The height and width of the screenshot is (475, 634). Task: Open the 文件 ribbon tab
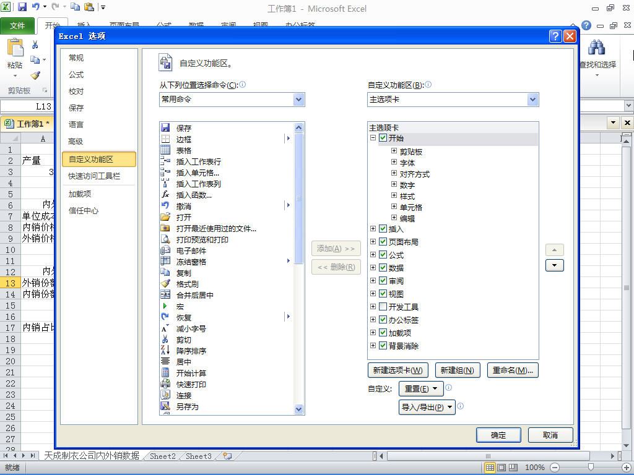point(17,26)
